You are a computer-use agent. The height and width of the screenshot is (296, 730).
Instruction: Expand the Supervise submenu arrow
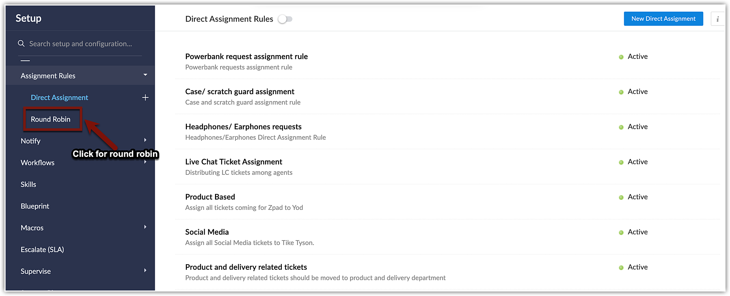tap(145, 270)
